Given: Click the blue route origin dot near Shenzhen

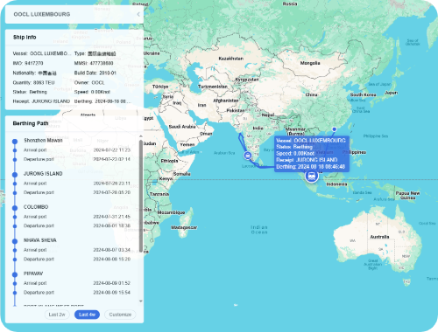Looking at the screenshot, I should (335, 129).
